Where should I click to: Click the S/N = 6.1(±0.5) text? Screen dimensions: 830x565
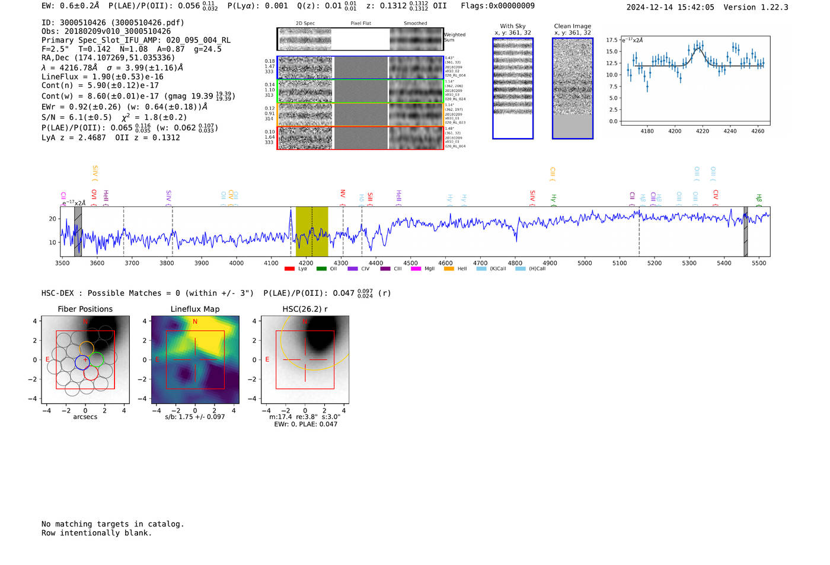(77, 117)
